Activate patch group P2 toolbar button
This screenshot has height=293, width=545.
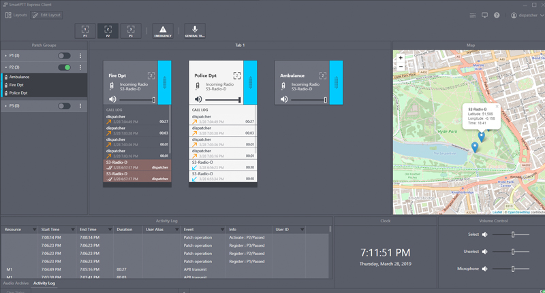click(x=108, y=31)
